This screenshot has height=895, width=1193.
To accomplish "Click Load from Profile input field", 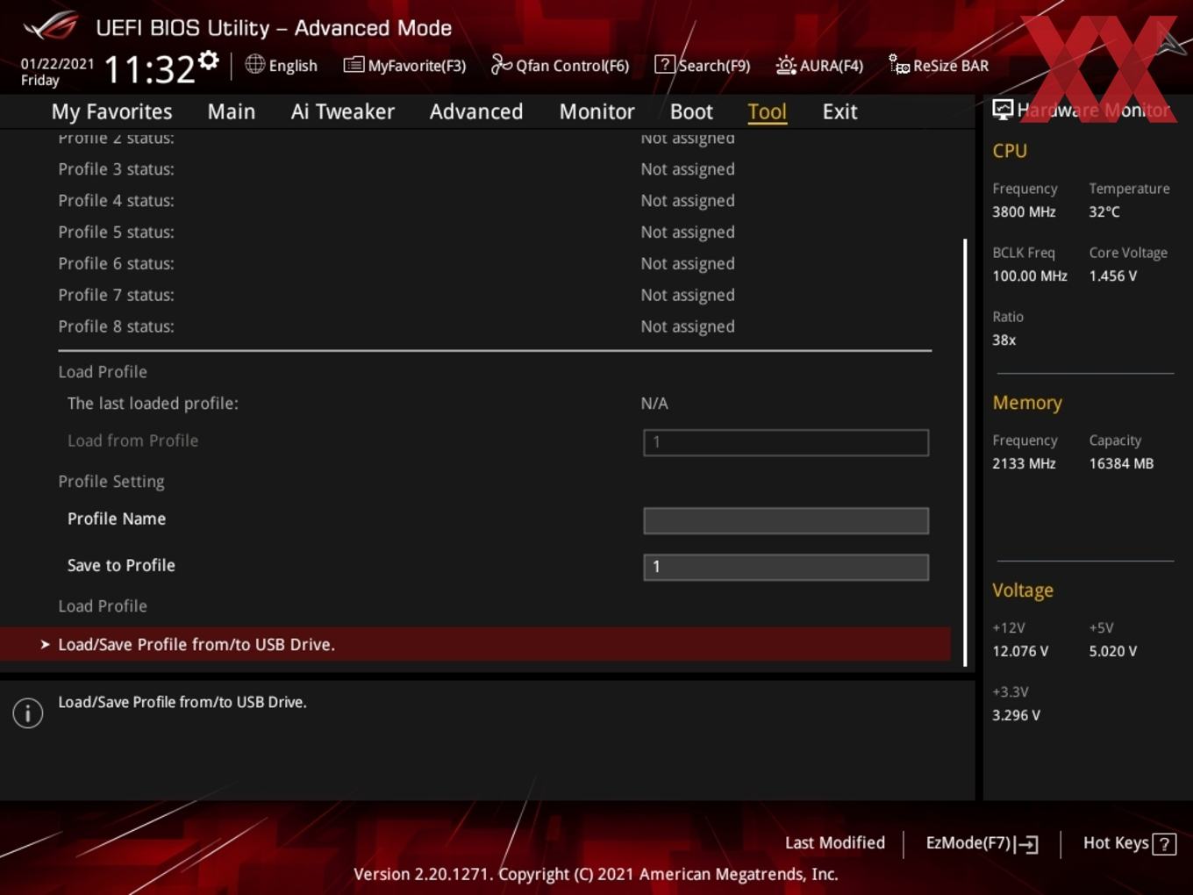I will 786,442.
